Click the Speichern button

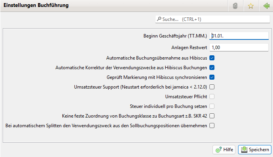(x=254, y=149)
